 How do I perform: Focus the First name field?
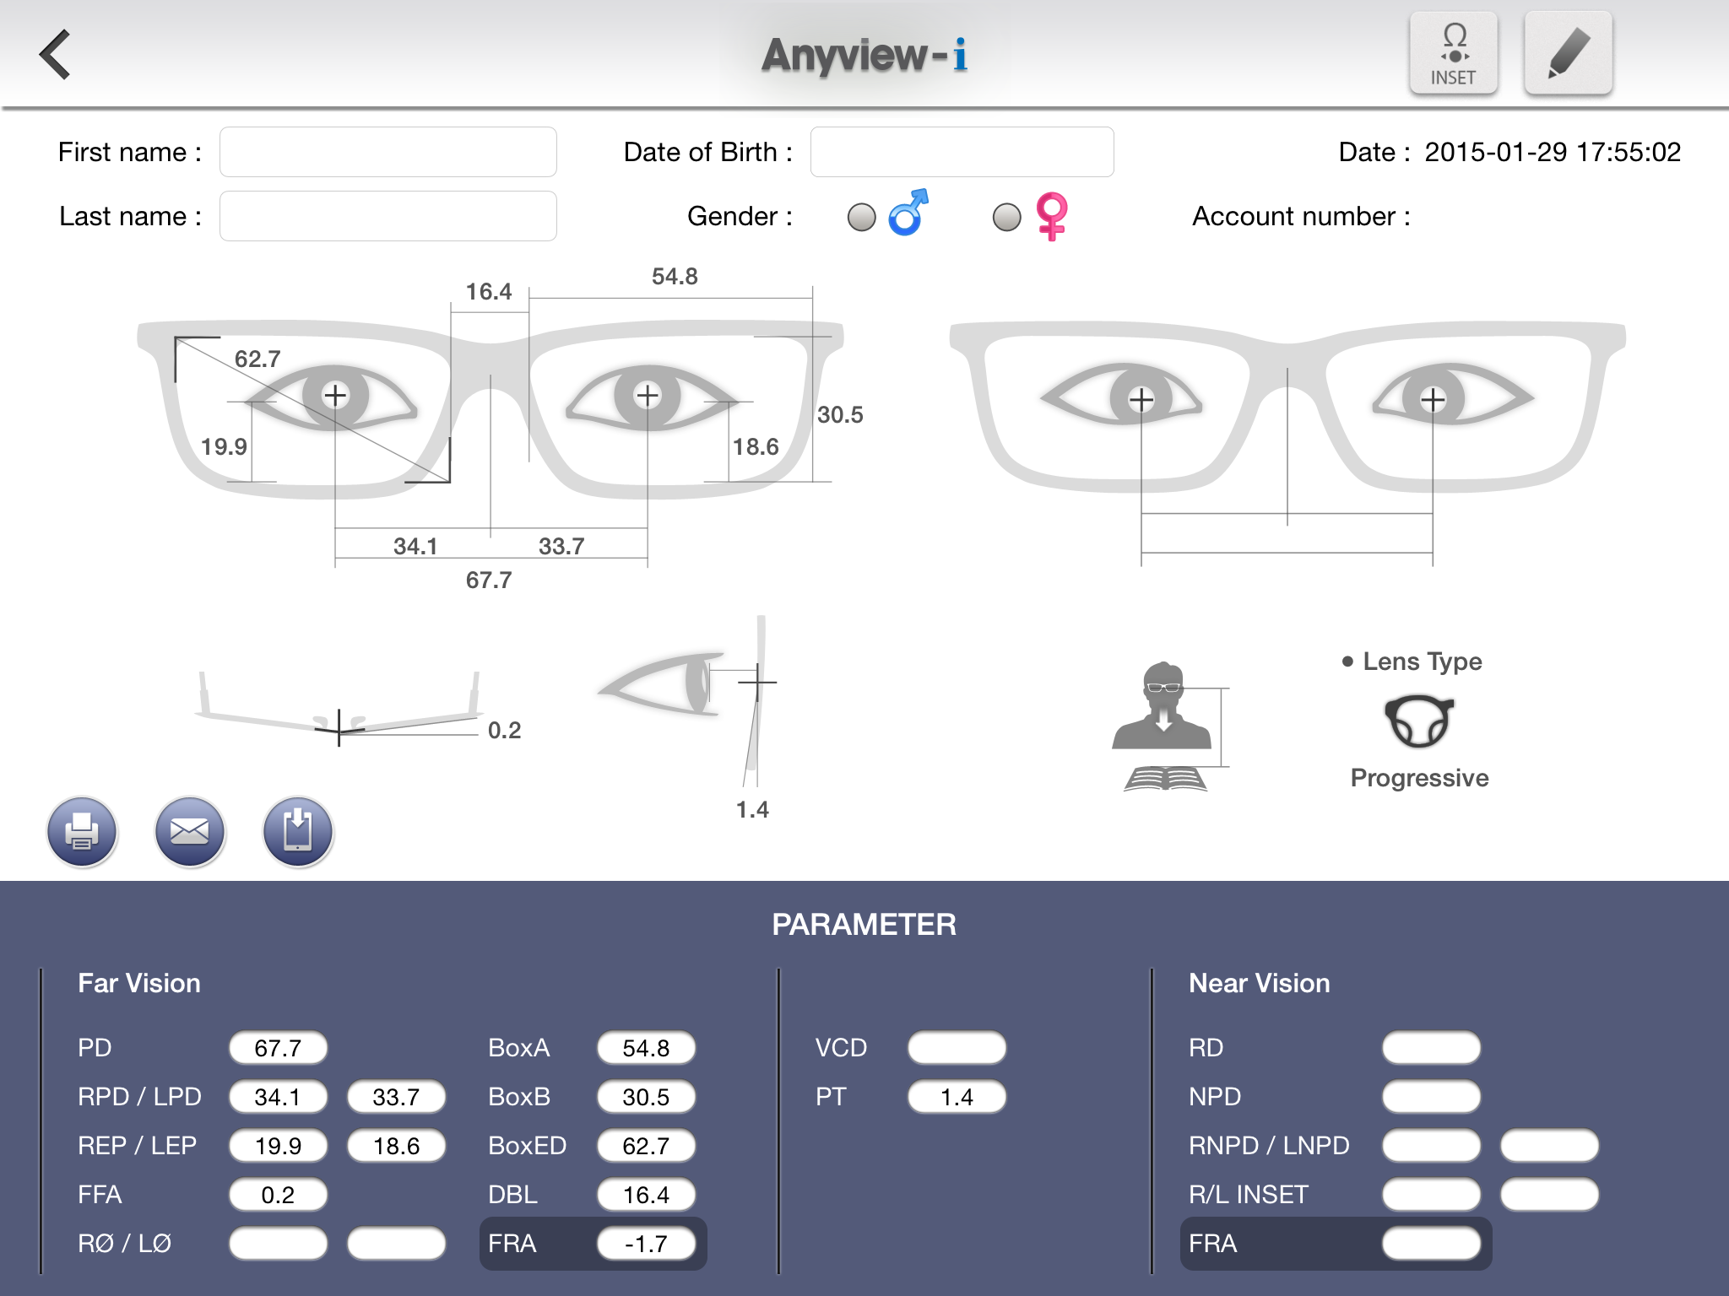point(388,152)
